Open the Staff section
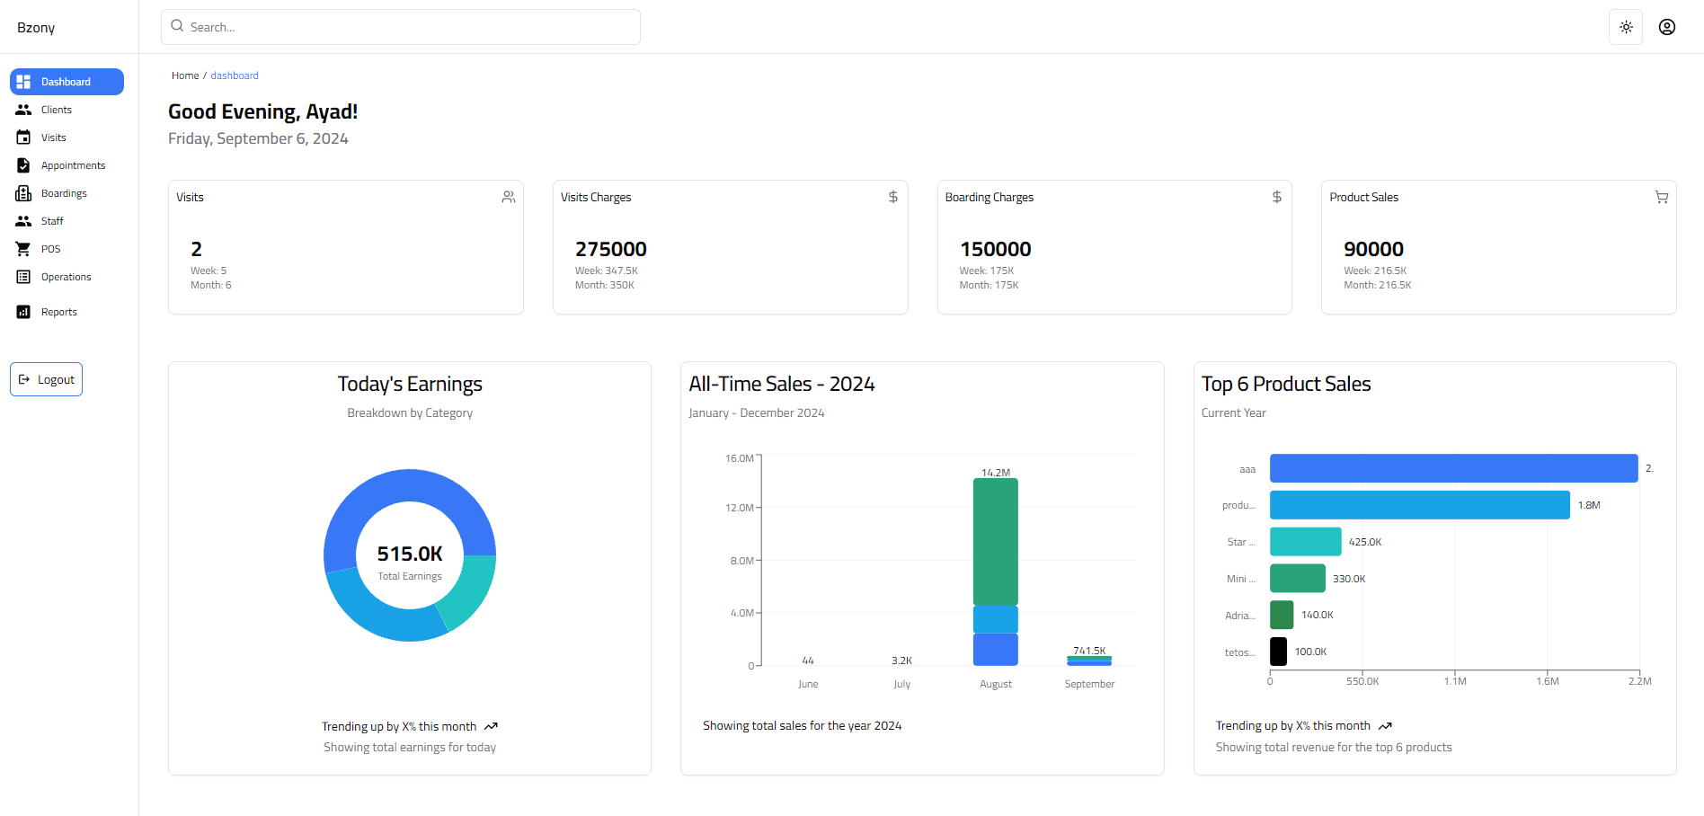The image size is (1704, 816). click(51, 220)
